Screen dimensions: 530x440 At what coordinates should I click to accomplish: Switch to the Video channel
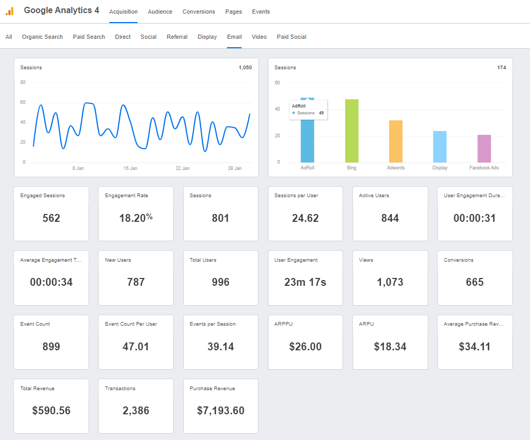coord(259,37)
